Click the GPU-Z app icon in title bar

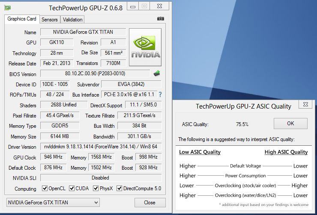[x=7, y=8]
